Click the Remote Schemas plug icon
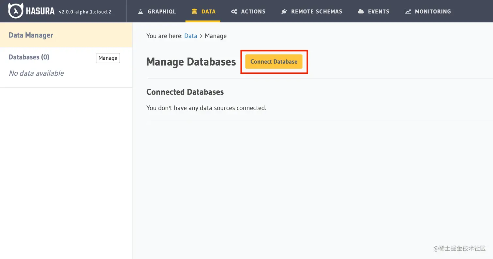The height and width of the screenshot is (259, 493). [x=284, y=11]
